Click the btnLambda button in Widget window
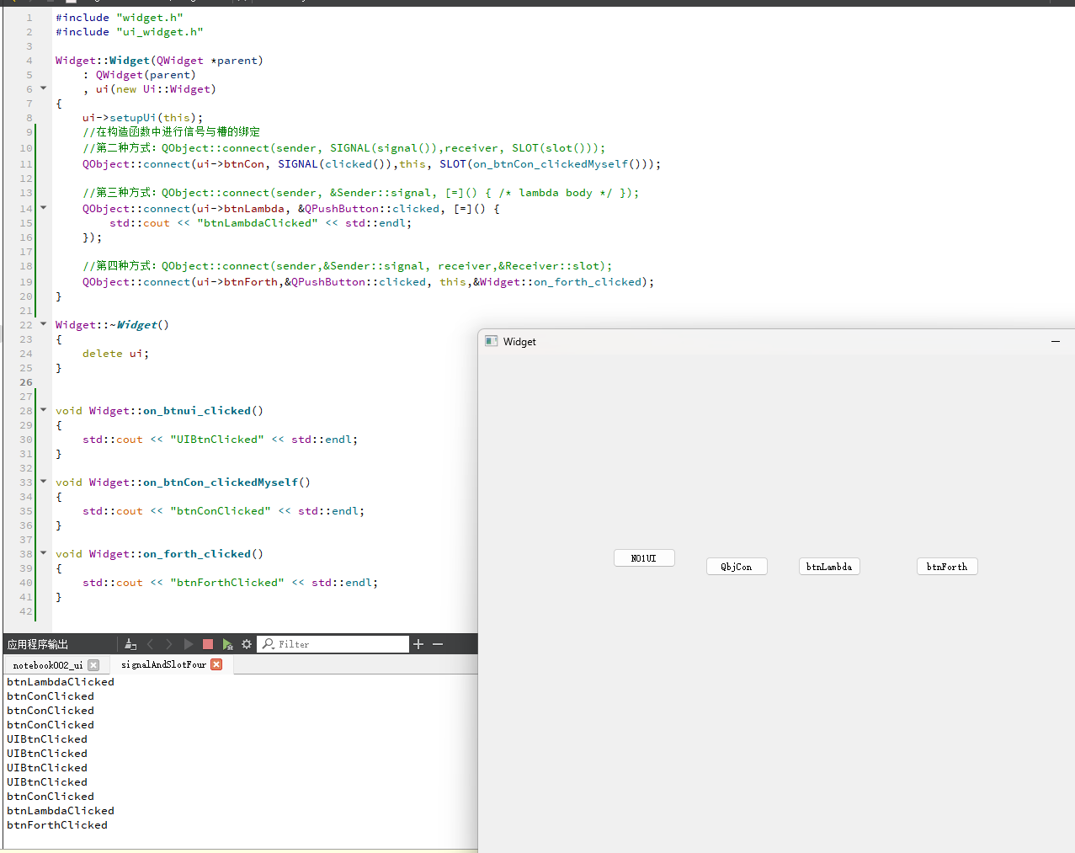The image size is (1075, 853). [x=829, y=567]
